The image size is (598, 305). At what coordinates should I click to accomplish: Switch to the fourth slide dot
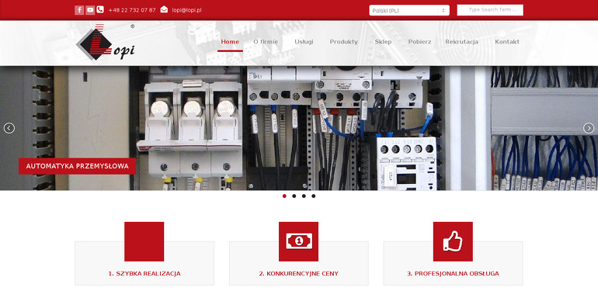[314, 196]
